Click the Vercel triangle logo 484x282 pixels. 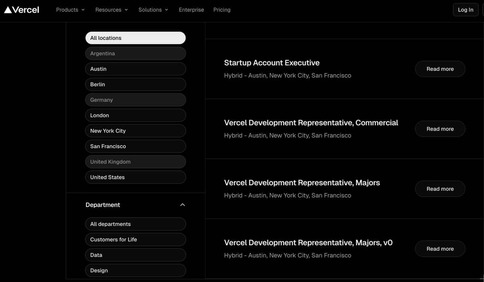[x=8, y=10]
